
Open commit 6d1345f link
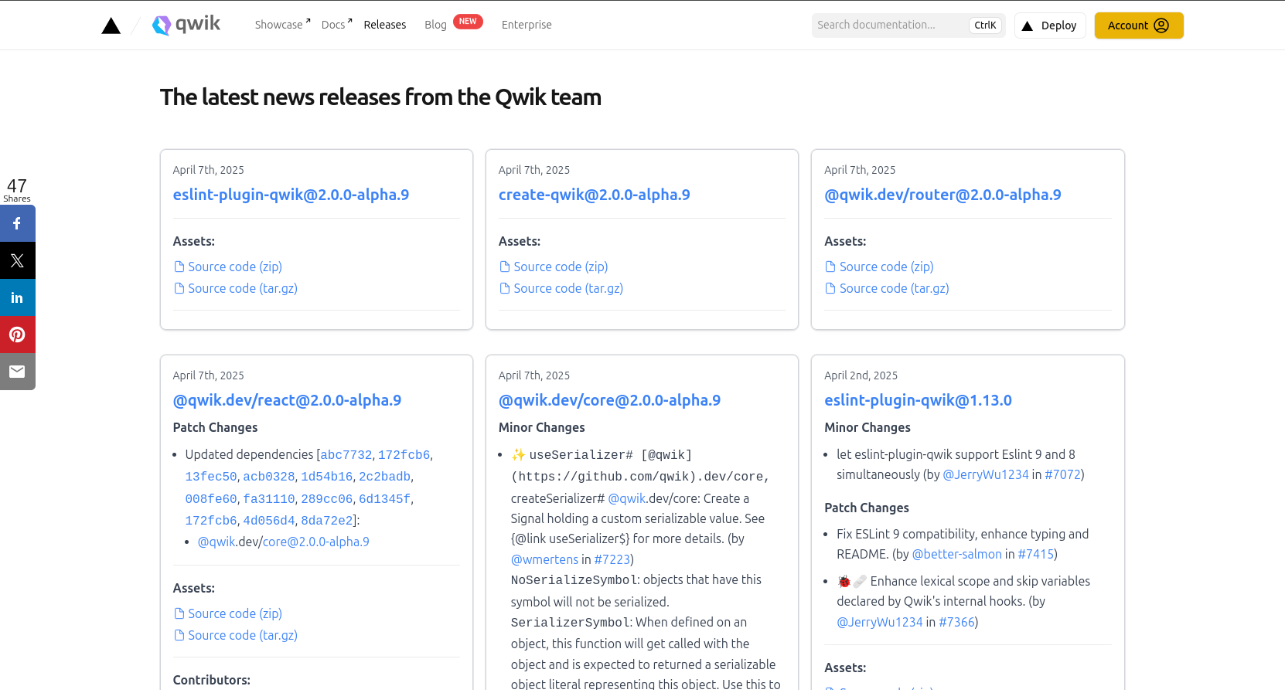click(x=385, y=499)
